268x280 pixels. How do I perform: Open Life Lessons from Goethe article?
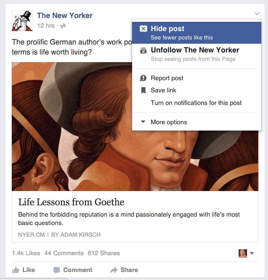pos(71,202)
